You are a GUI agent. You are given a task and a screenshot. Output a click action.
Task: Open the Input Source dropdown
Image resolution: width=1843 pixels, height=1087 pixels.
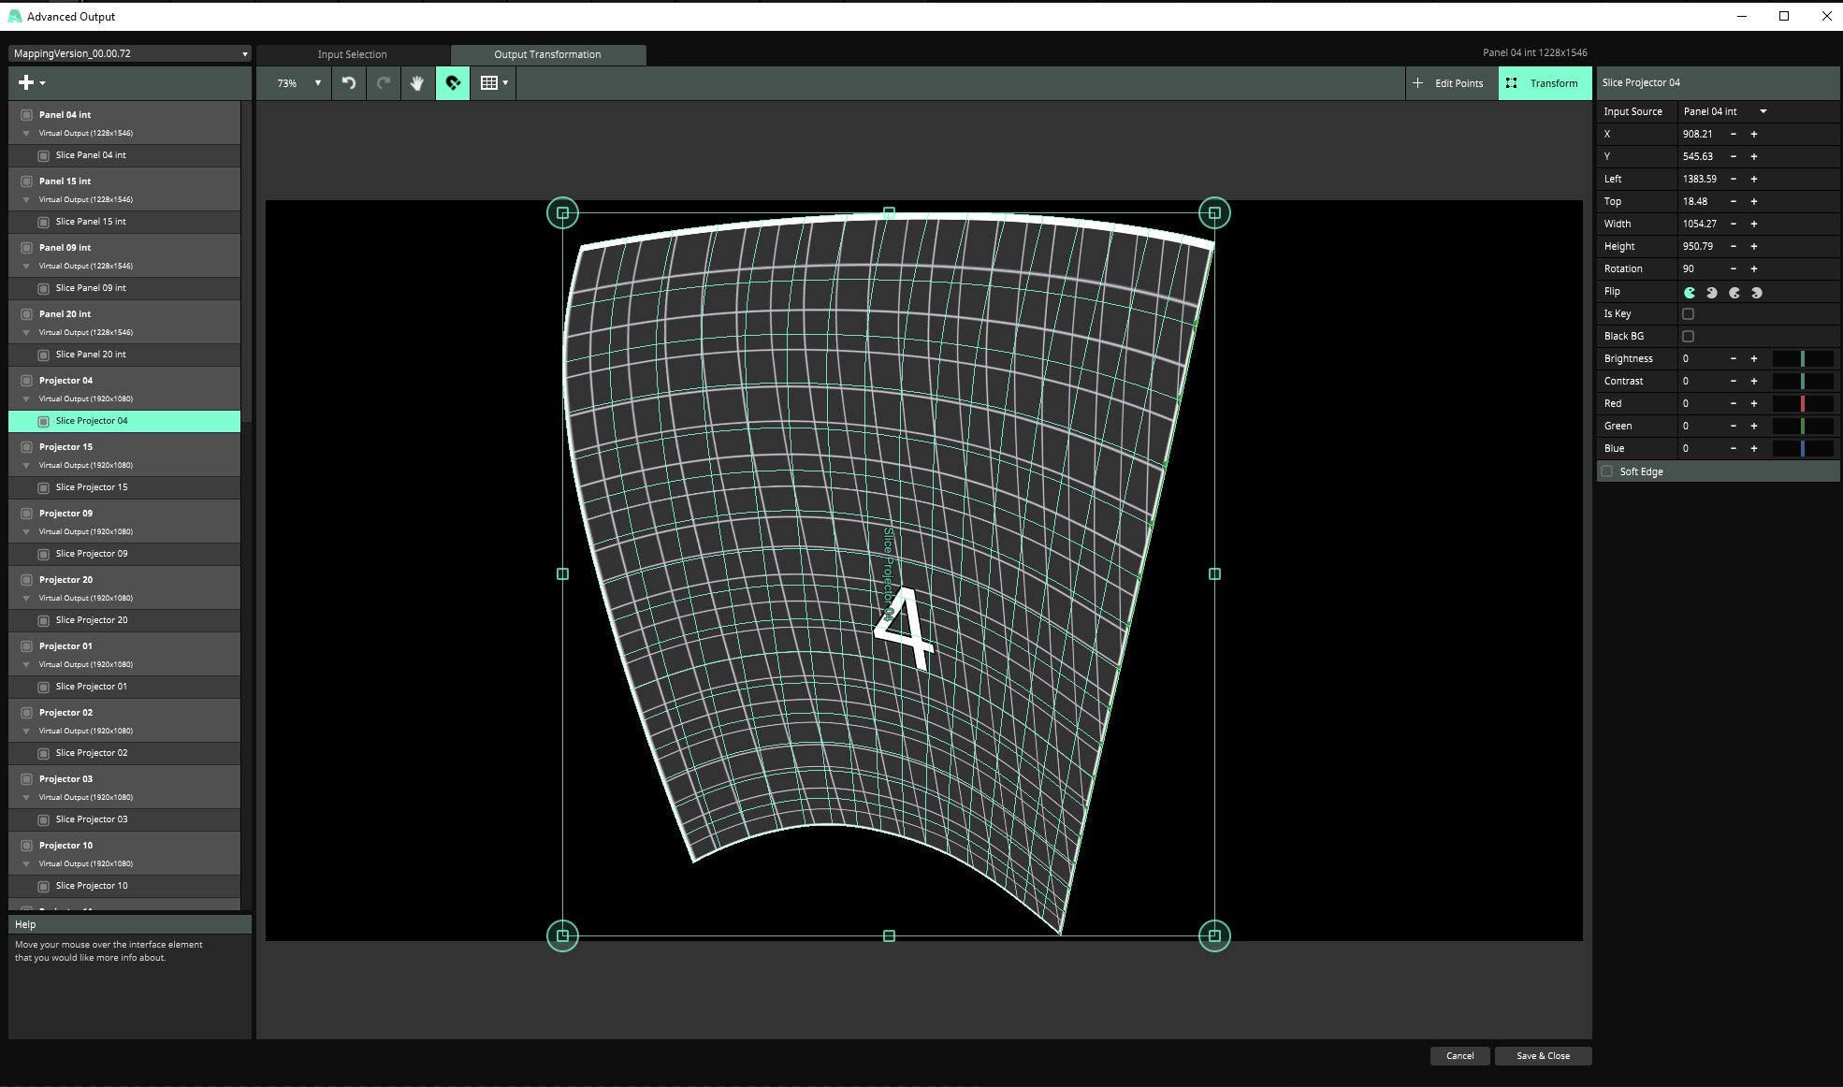(1724, 111)
